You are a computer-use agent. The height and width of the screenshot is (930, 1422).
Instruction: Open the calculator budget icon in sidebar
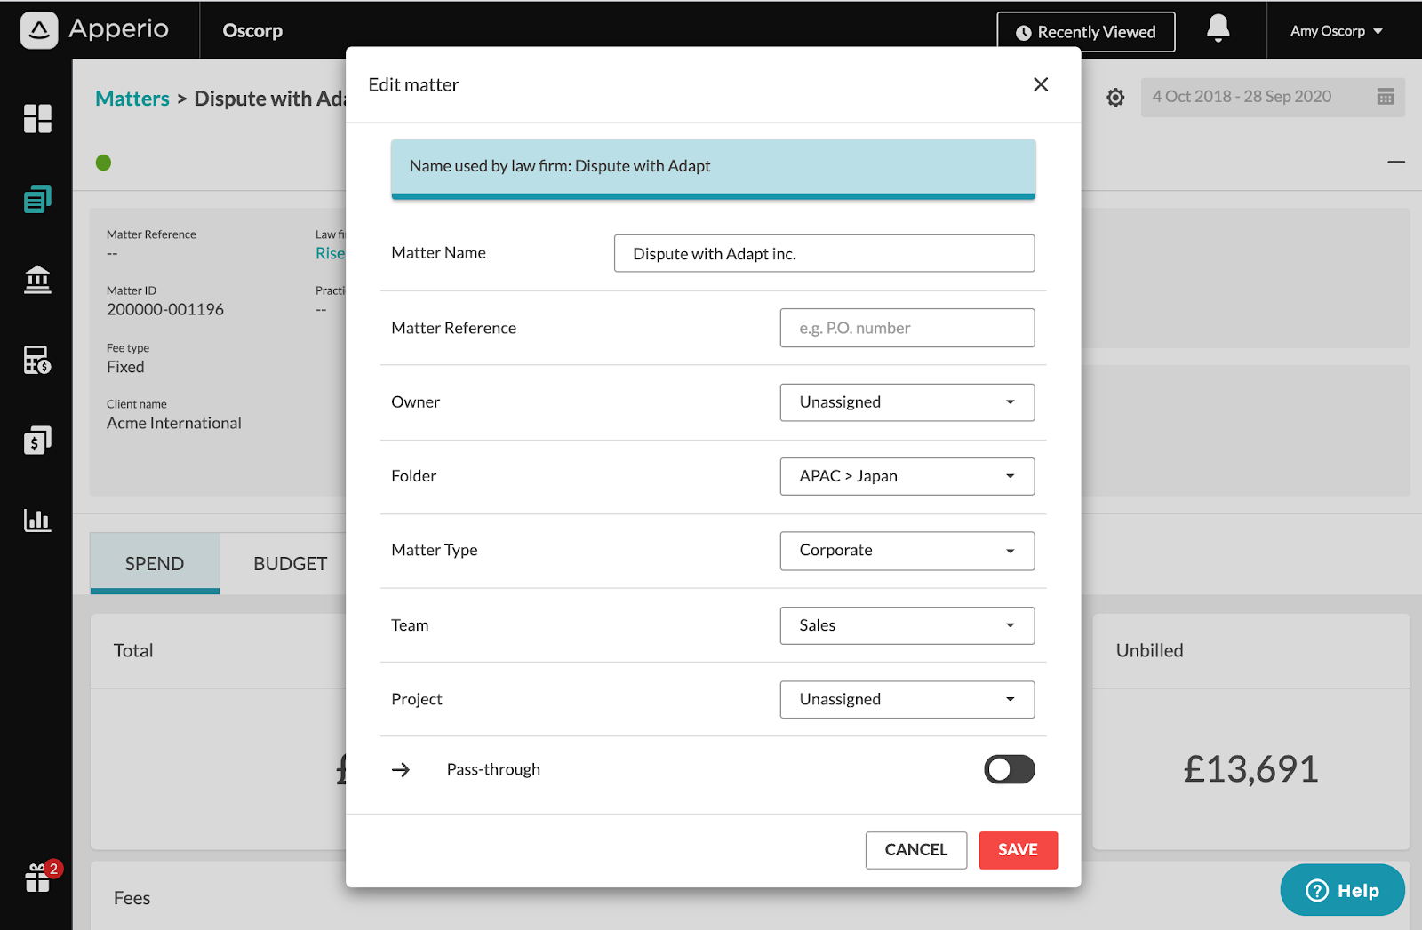click(x=37, y=360)
